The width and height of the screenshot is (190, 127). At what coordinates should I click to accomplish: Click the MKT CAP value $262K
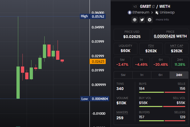click(177, 51)
